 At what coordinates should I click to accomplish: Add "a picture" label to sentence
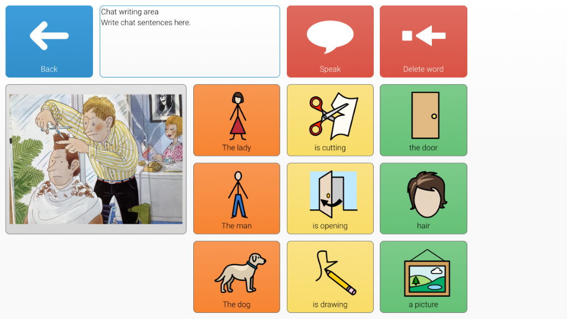[424, 305]
